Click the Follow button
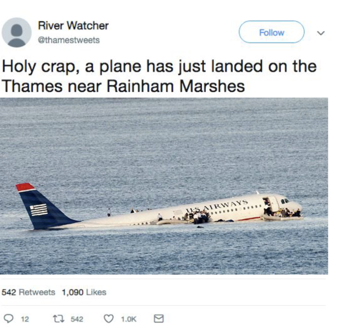Screen dimensions: 349x335 [x=272, y=32]
